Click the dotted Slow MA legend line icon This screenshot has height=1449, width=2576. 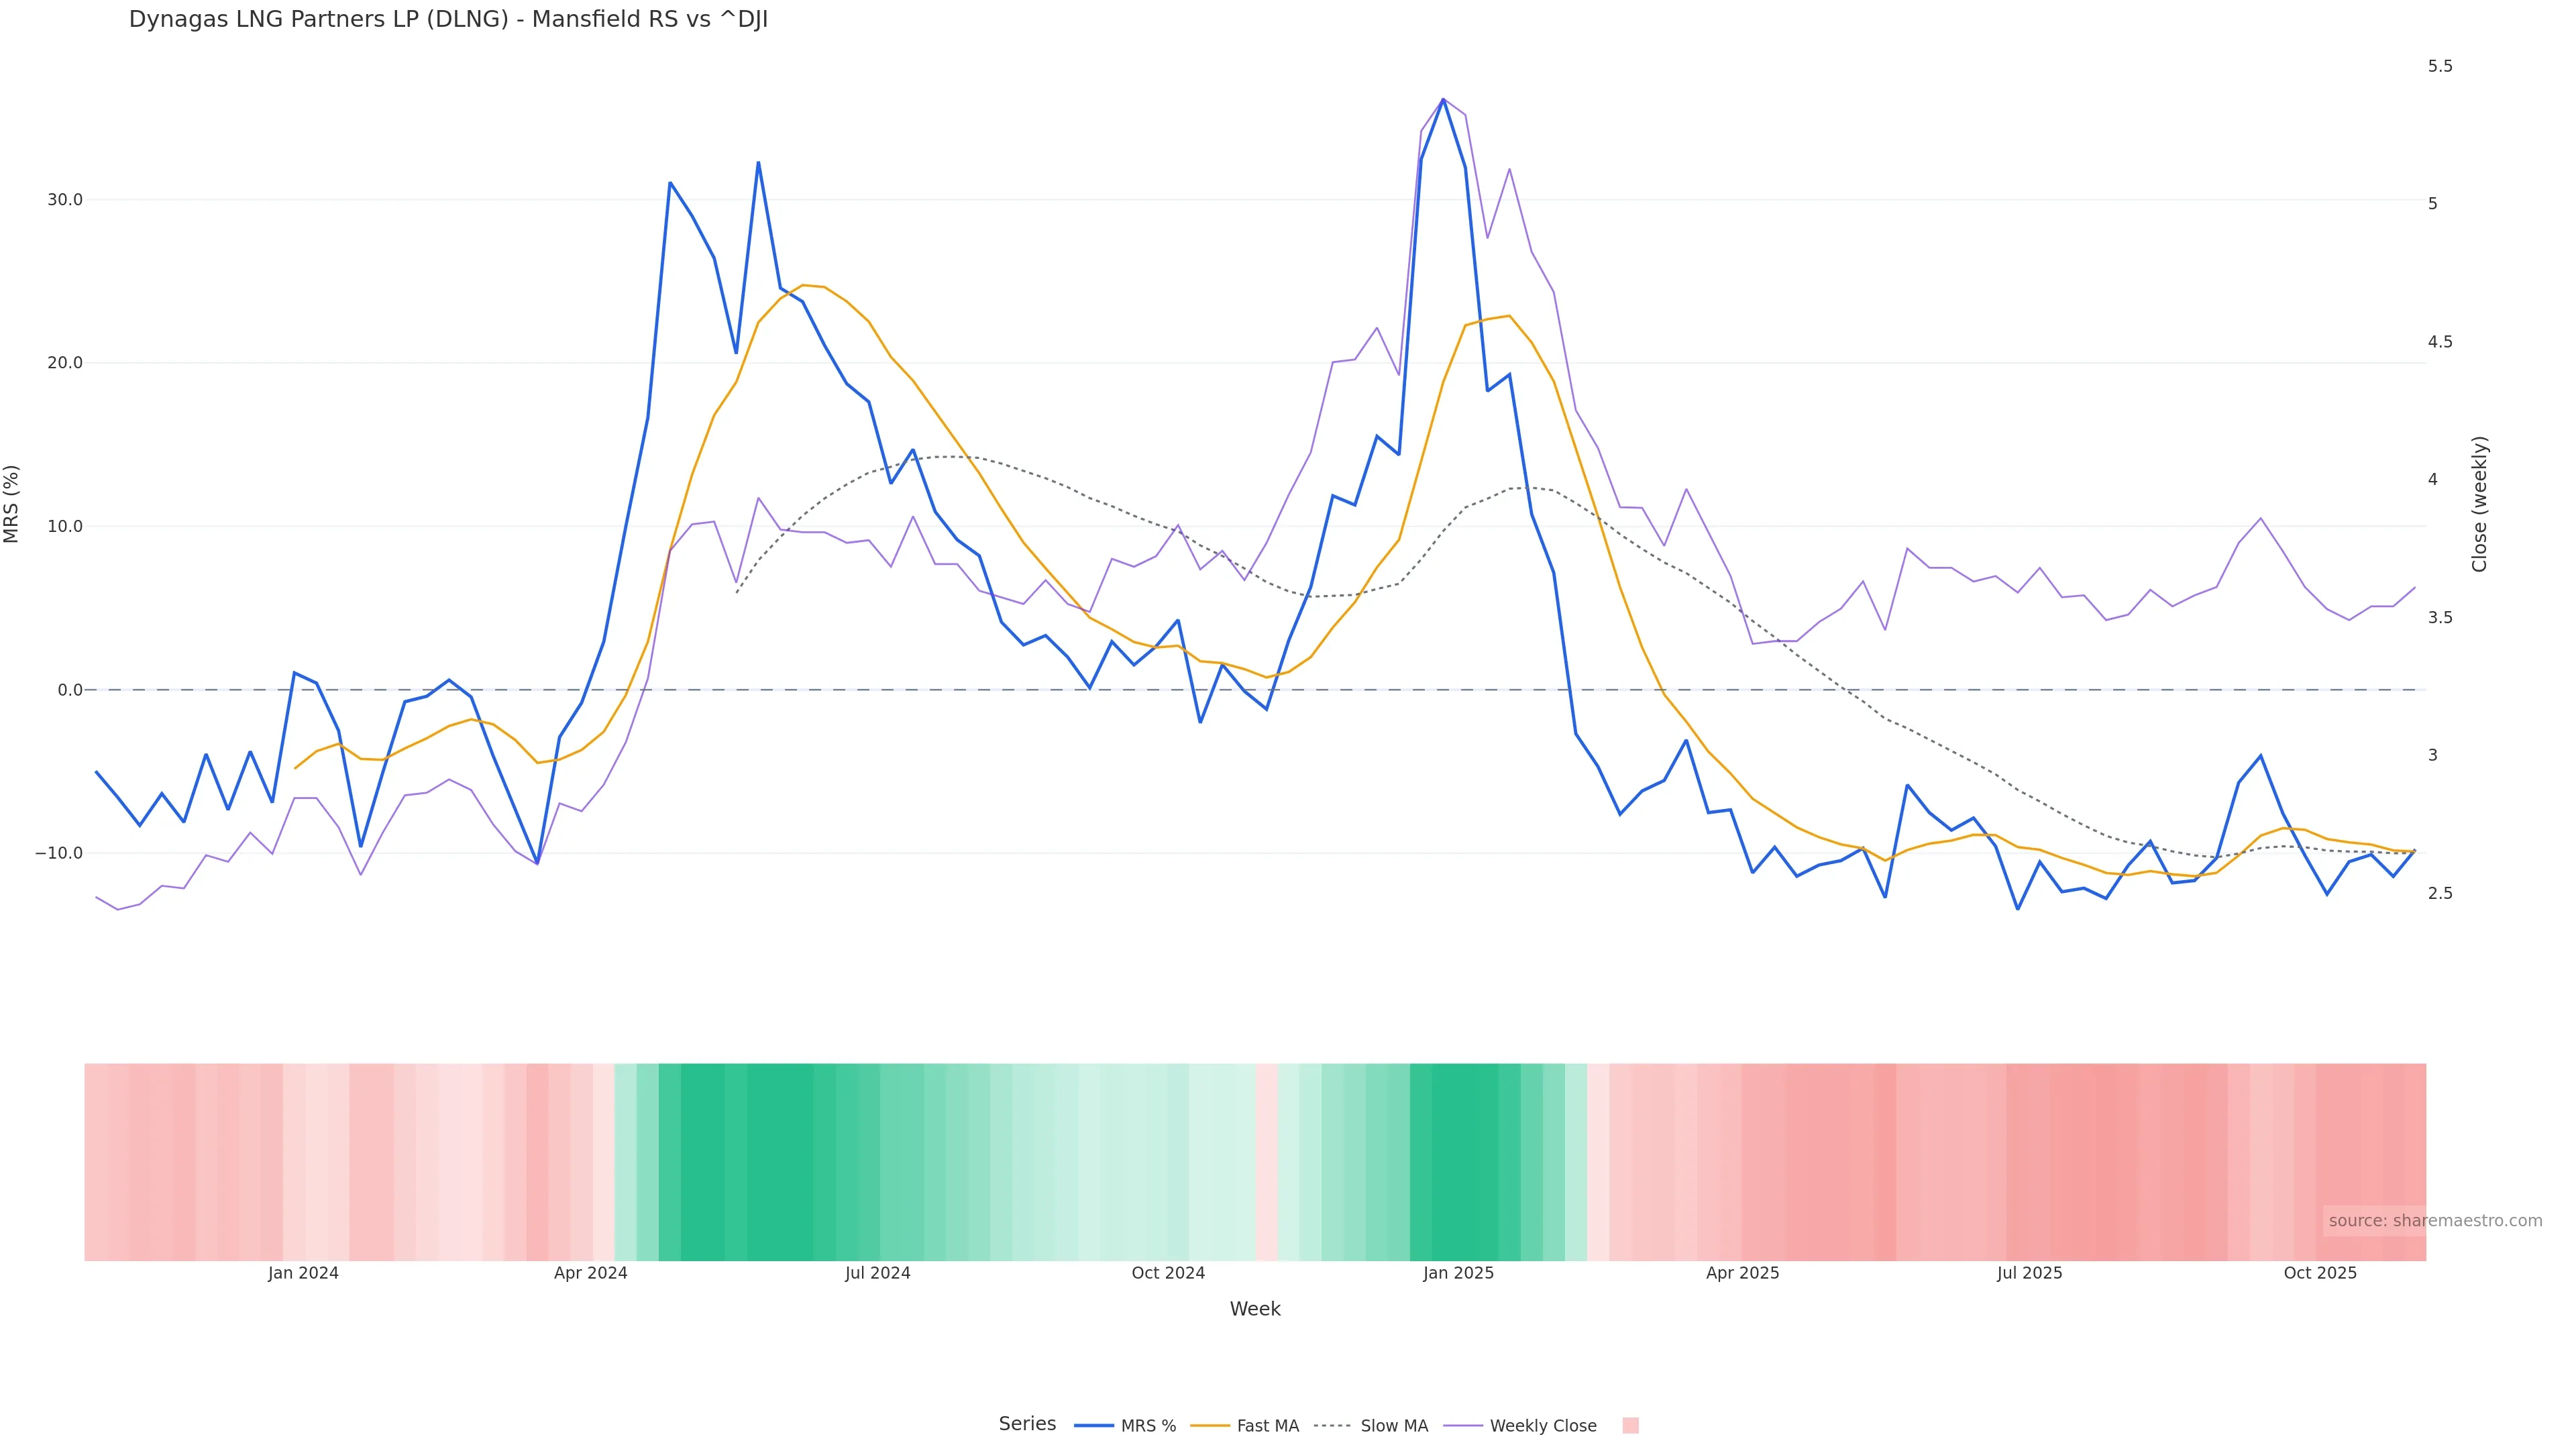click(1332, 1426)
